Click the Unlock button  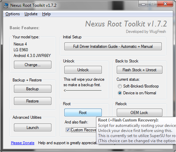point(83,70)
